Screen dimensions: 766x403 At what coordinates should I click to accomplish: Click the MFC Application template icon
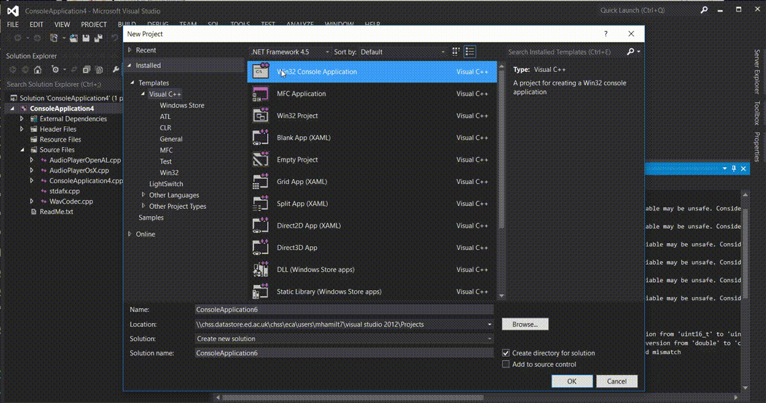261,93
